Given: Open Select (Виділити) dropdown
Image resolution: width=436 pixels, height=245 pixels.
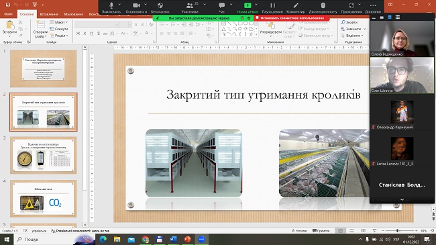Looking at the screenshot, I should tap(352, 36).
